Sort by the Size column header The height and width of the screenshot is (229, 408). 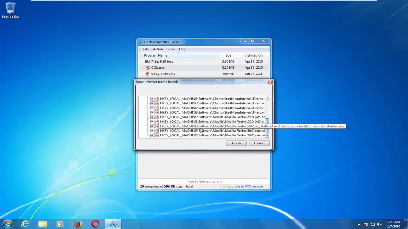[x=228, y=55]
